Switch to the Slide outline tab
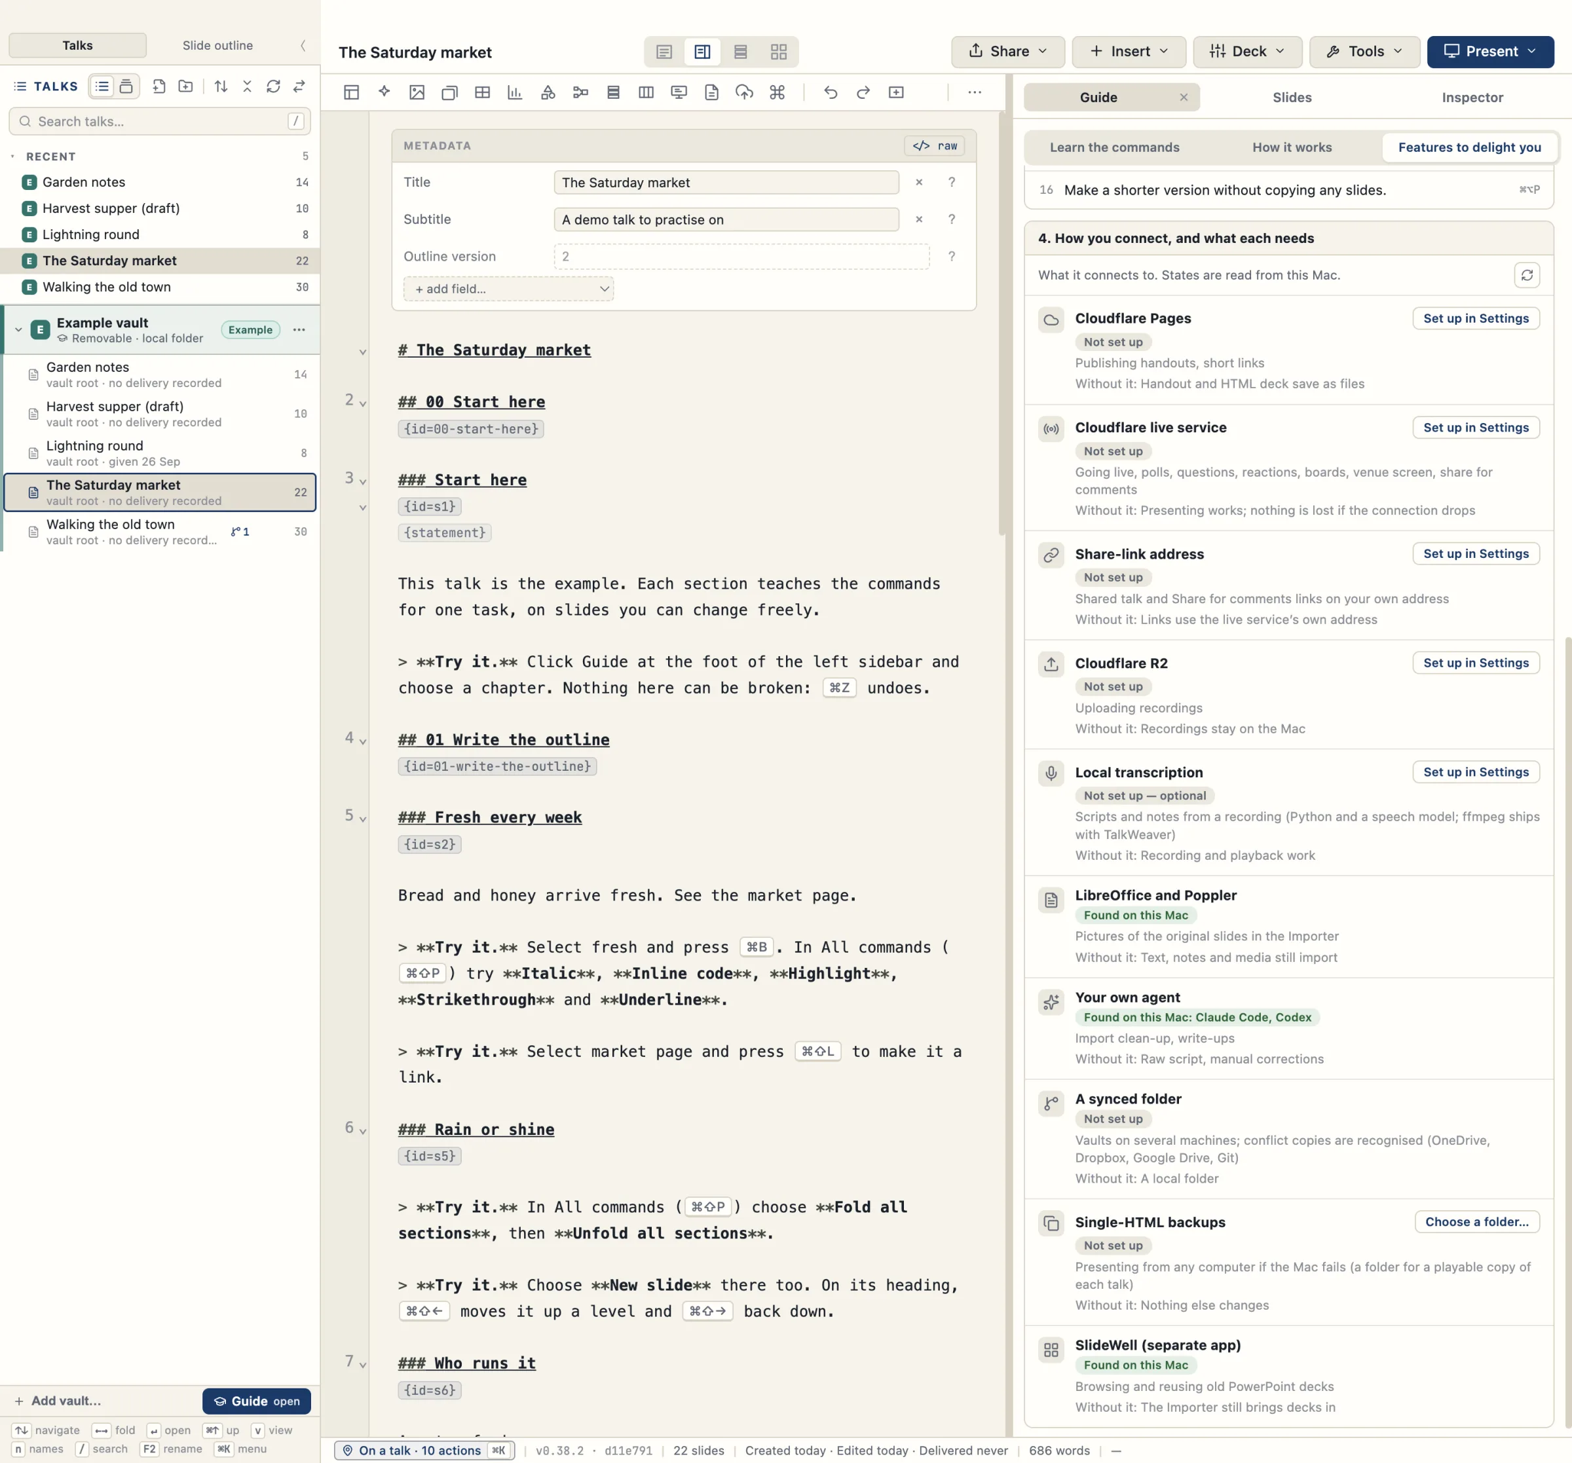The width and height of the screenshot is (1572, 1463). pyautogui.click(x=217, y=46)
